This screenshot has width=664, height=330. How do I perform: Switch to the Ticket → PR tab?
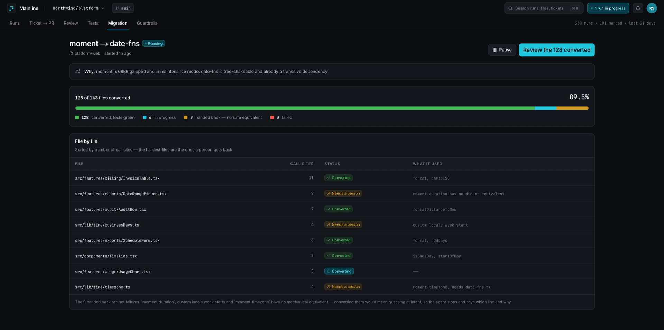point(41,23)
